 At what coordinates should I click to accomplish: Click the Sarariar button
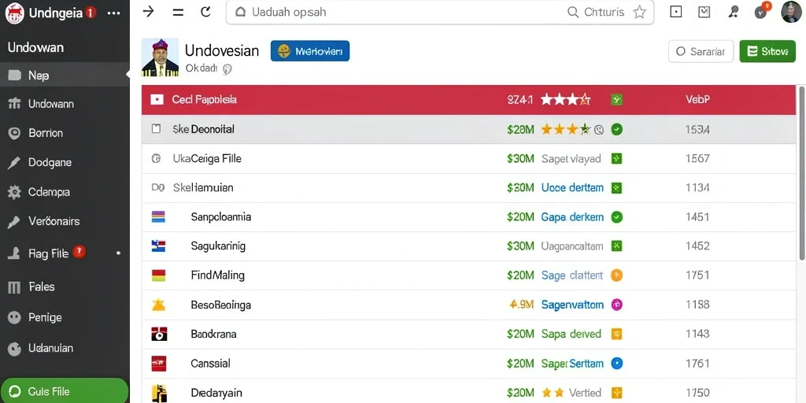pyautogui.click(x=701, y=51)
